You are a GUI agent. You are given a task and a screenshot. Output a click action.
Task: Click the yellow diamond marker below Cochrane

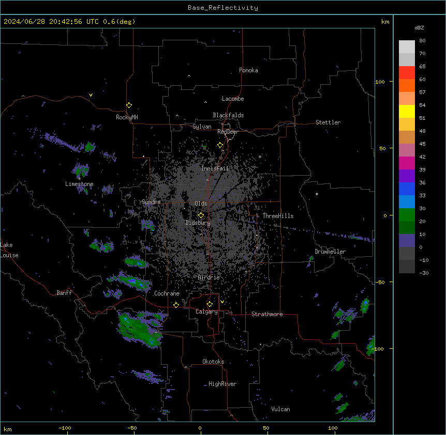pyautogui.click(x=176, y=305)
